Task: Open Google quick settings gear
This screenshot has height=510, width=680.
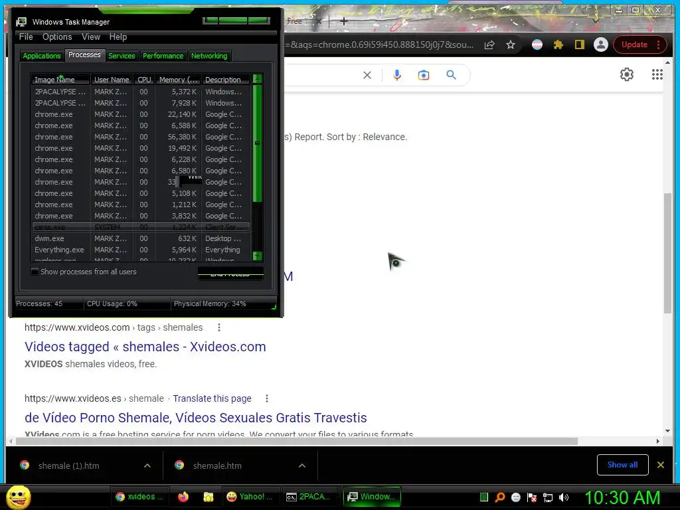Action: (627, 74)
